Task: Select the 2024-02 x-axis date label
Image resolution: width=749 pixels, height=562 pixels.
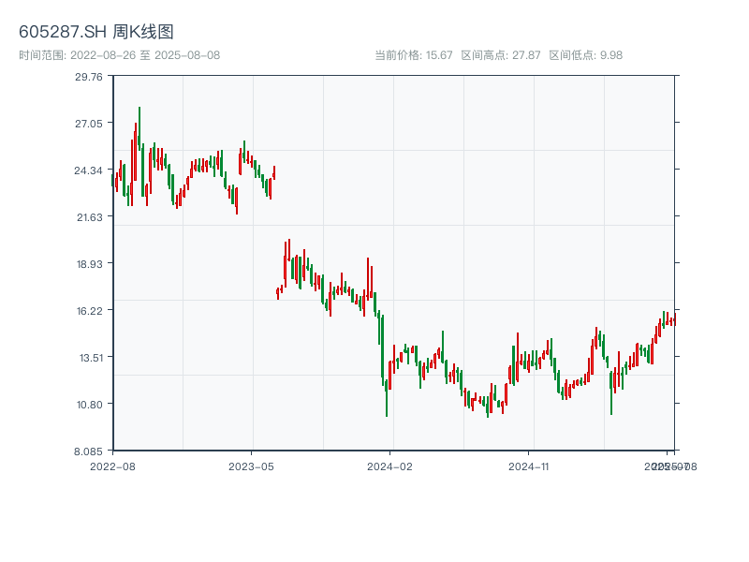Action: click(x=390, y=466)
